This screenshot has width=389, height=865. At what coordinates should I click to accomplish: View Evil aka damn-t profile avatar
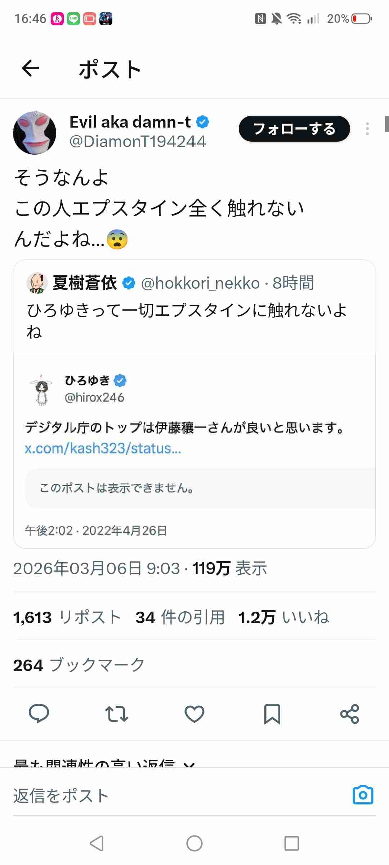(35, 133)
